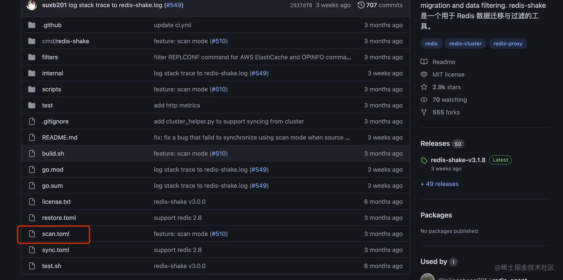Click the file icon beside scan.toml

pos(32,234)
